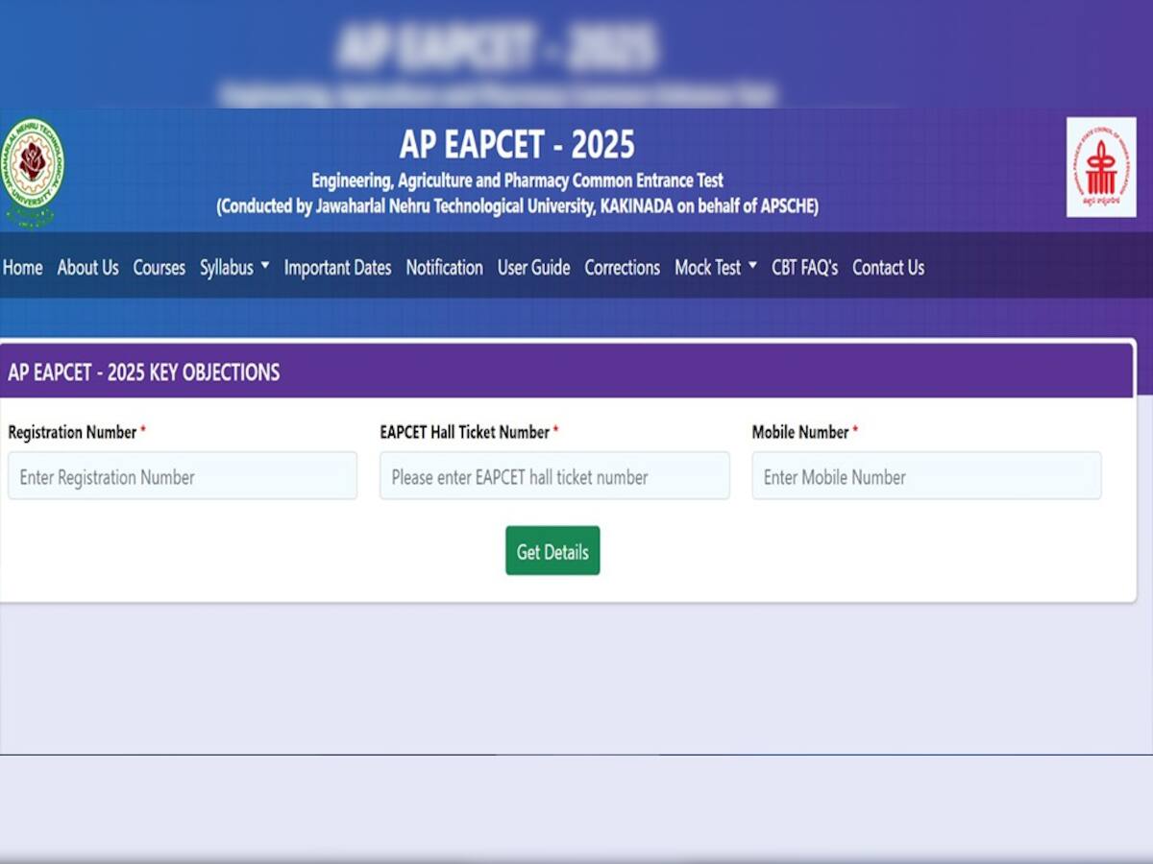Open the Syllabus dropdown menu
Screen dimensions: 1153x864
pyautogui.click(x=228, y=268)
